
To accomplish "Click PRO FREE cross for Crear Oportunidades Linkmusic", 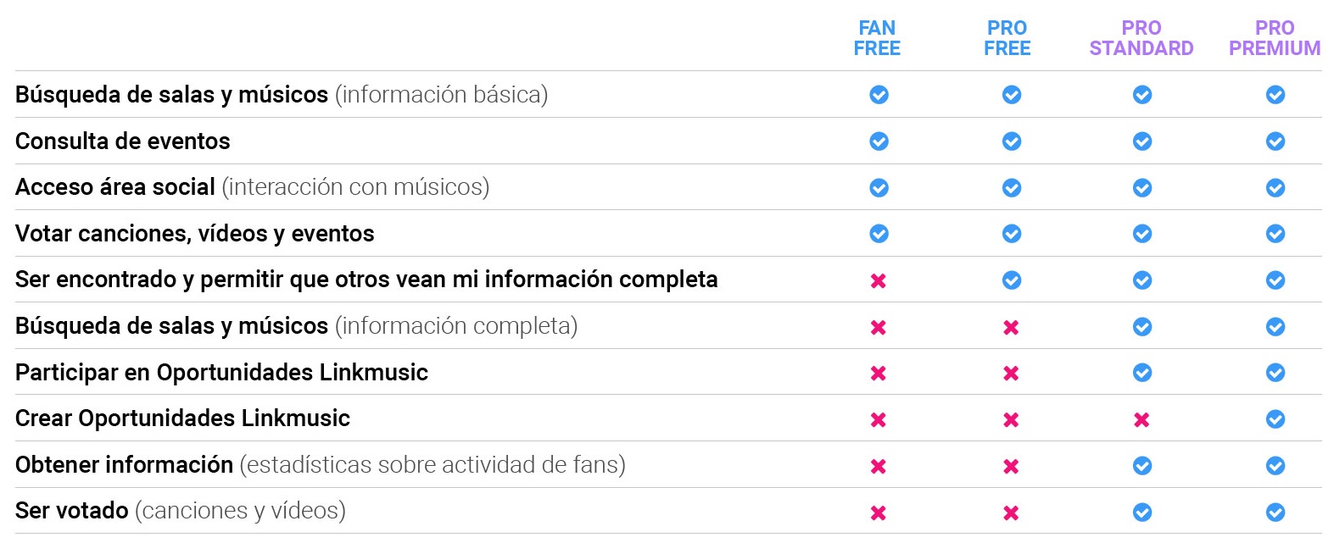I will pyautogui.click(x=1011, y=420).
